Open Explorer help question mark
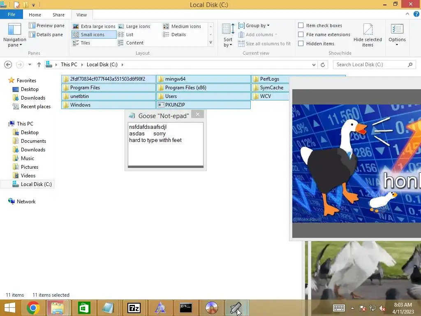The image size is (421, 316). click(416, 14)
